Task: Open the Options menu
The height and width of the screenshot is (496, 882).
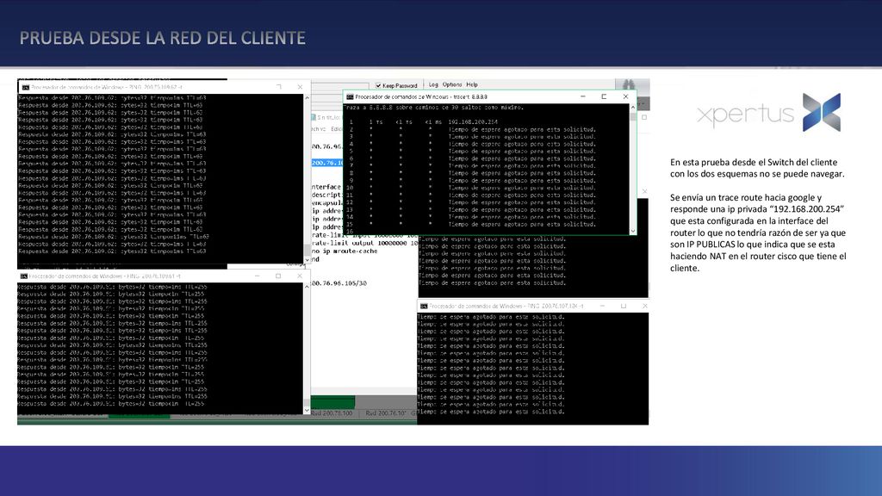Action: pos(451,85)
